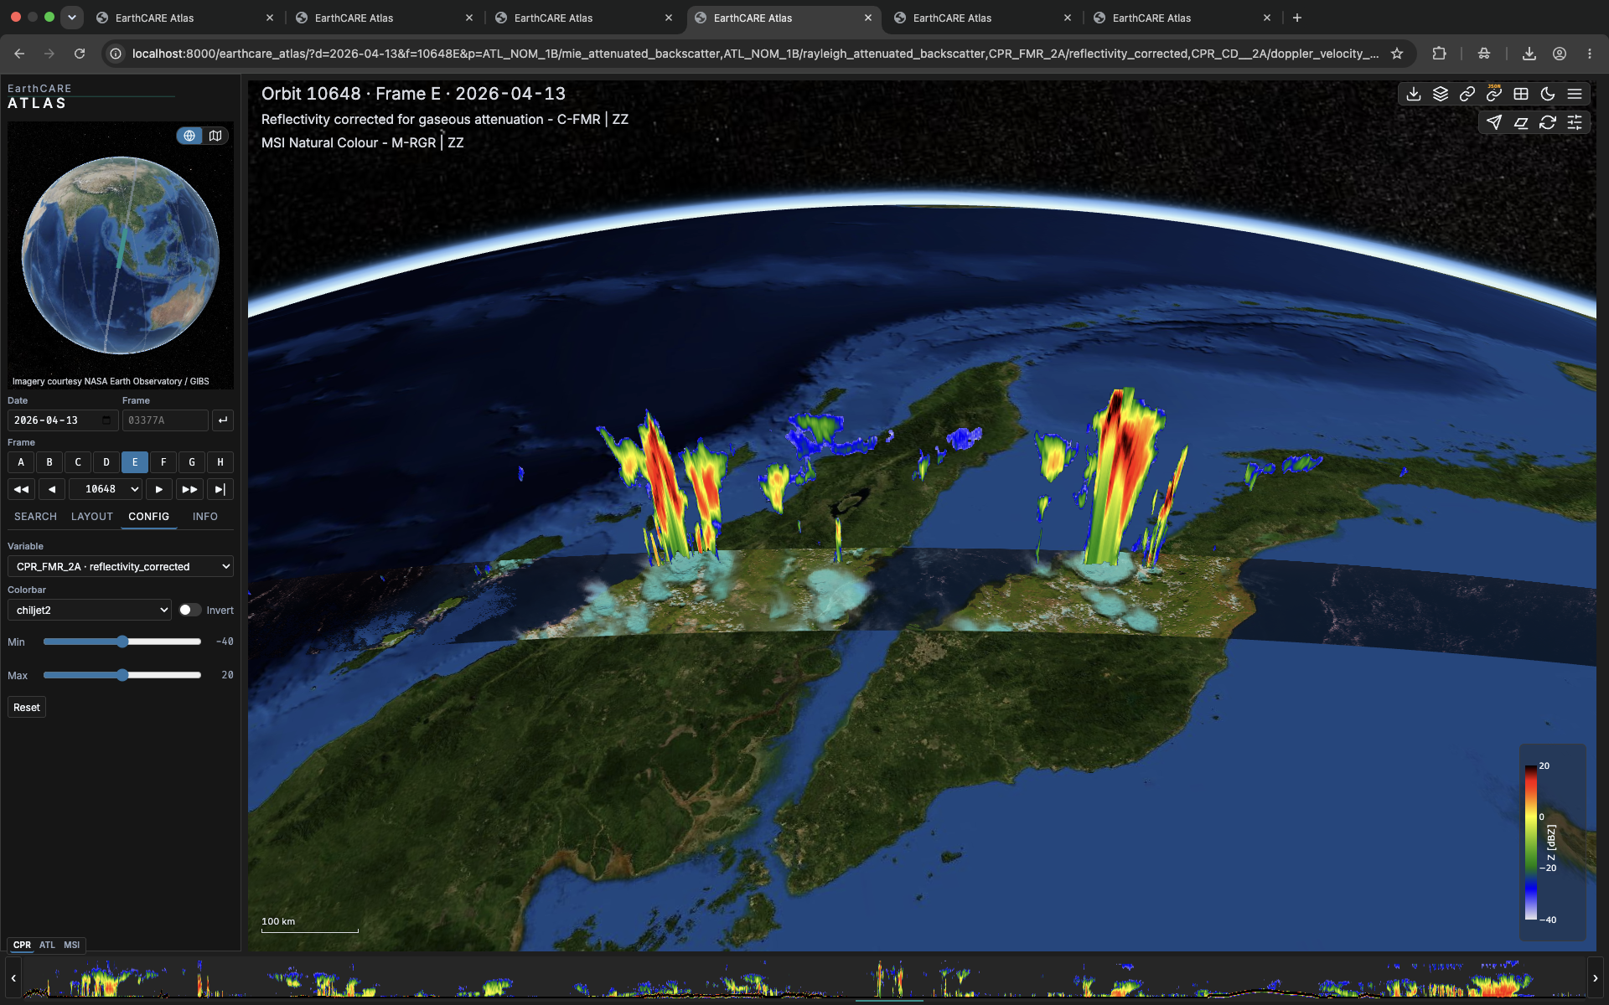Click the paper plane fly-to icon
The height and width of the screenshot is (1005, 1609).
(1494, 122)
